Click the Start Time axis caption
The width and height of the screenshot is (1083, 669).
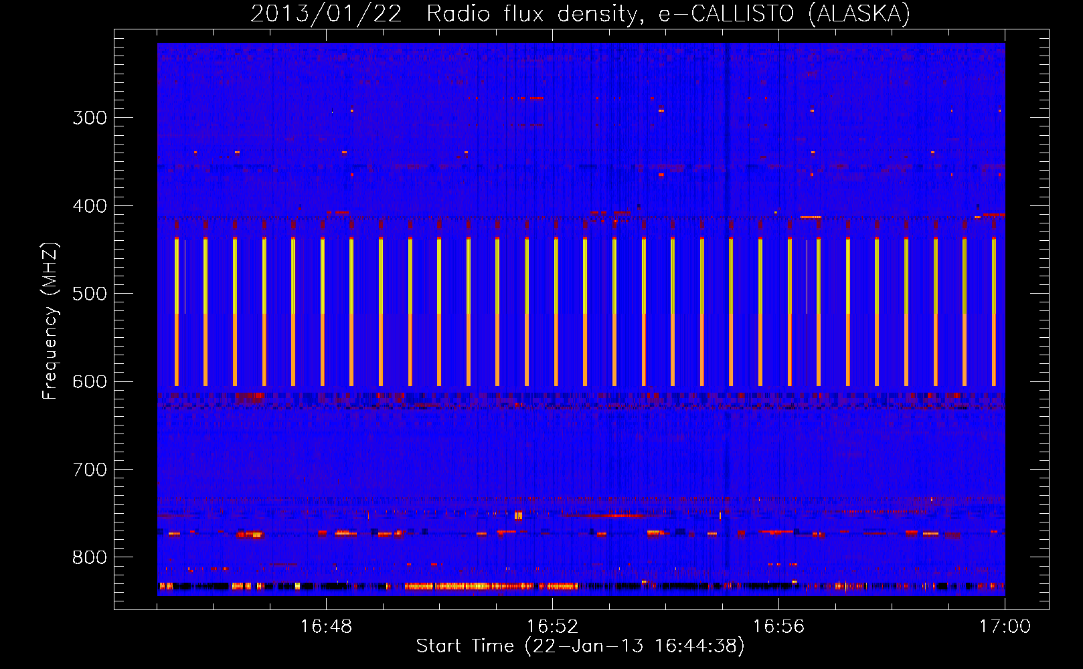tap(580, 646)
